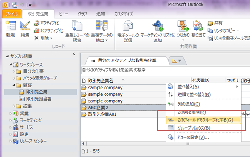Click the 編集 (Edit) ribbon icon
Screen dimensions: 250x157
(25, 26)
